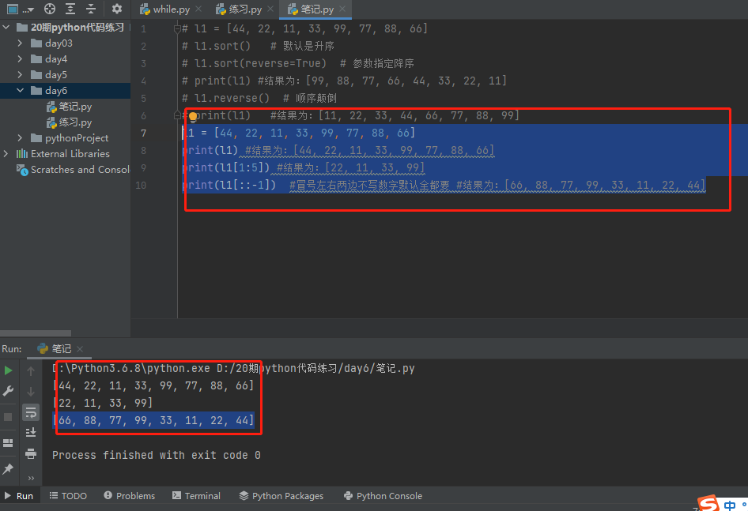Open the TODO tool window
Viewport: 748px width, 511px height.
click(68, 496)
